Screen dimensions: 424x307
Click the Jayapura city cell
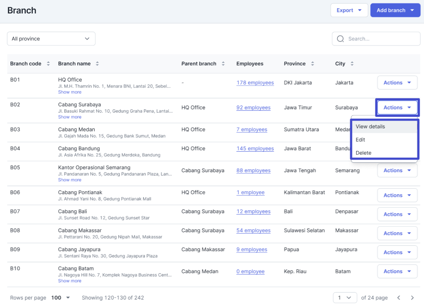coord(346,249)
